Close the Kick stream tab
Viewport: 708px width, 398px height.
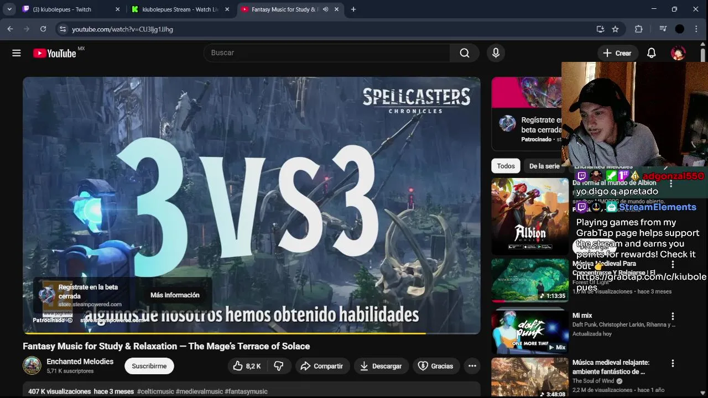tap(227, 9)
